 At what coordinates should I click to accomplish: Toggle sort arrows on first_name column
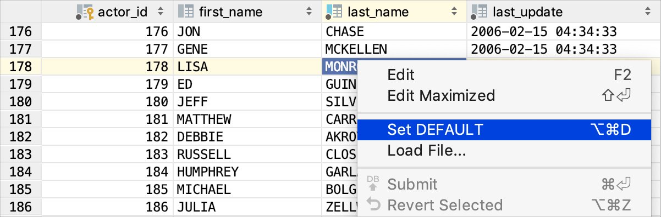tap(308, 12)
